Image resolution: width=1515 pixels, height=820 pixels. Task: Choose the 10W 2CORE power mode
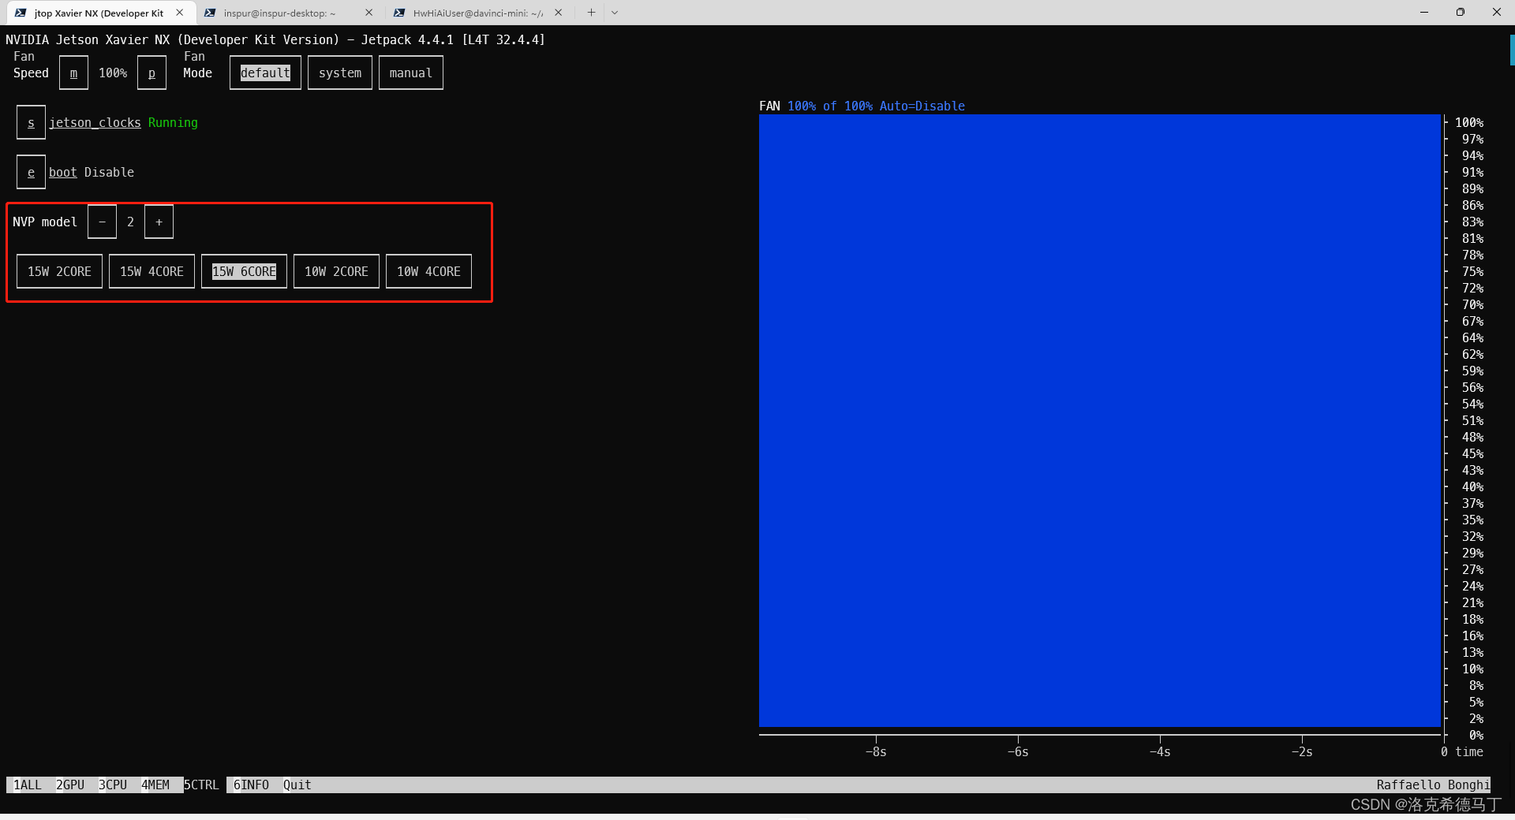click(x=336, y=272)
